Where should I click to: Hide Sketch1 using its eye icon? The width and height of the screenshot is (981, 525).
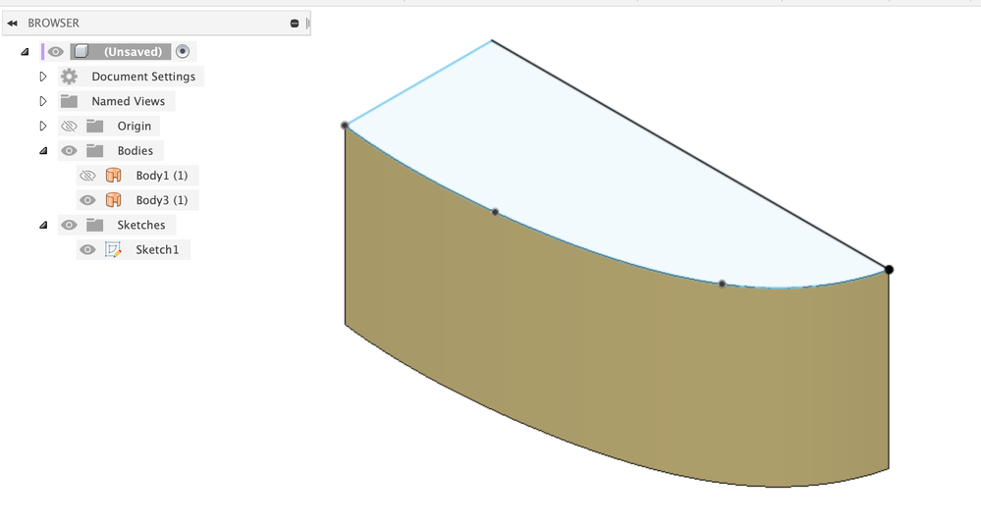point(87,250)
